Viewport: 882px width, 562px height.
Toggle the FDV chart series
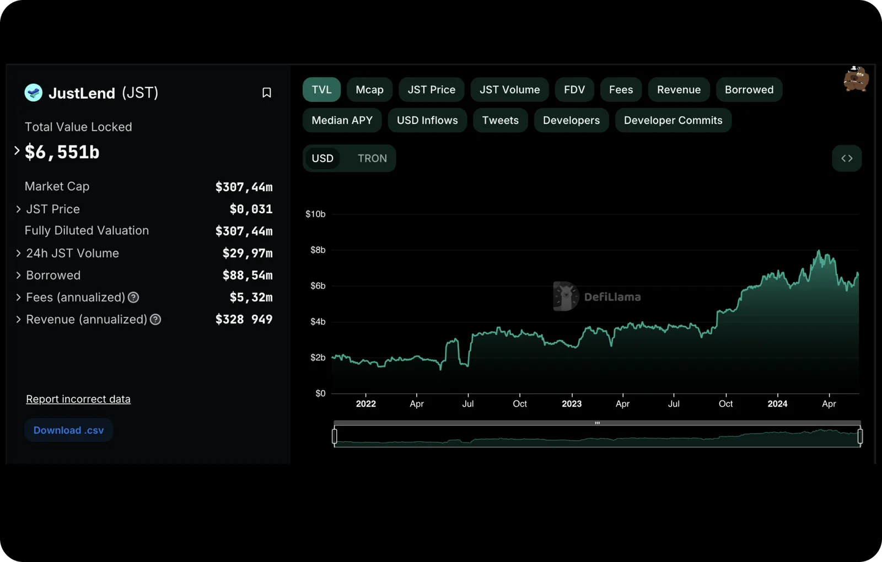pyautogui.click(x=574, y=90)
